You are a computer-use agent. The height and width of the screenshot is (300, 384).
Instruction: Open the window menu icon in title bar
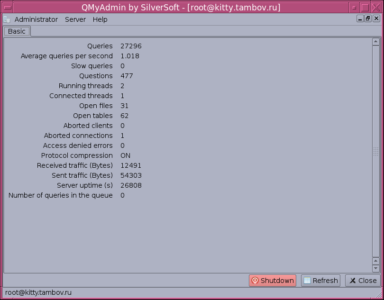(x=7, y=8)
